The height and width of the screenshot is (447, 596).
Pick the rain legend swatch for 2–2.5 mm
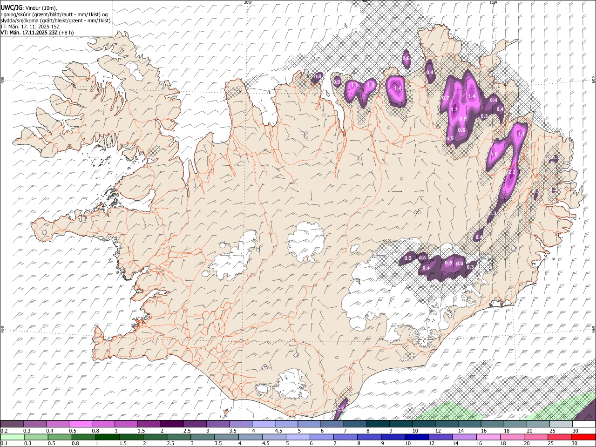pos(155,437)
